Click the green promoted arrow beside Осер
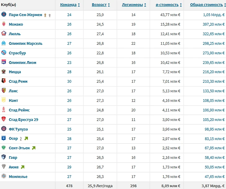 [26, 138]
